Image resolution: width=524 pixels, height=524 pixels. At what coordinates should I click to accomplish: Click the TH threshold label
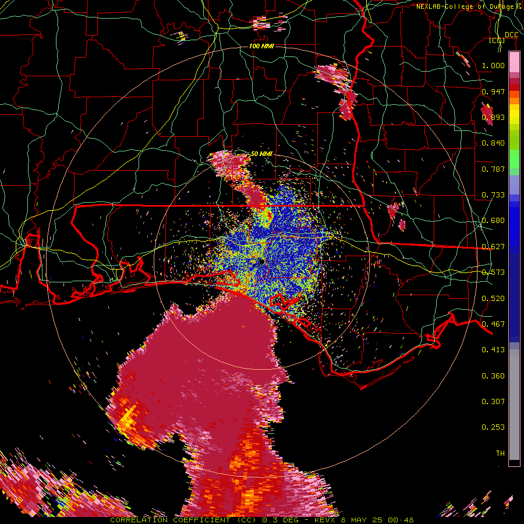[x=500, y=453]
